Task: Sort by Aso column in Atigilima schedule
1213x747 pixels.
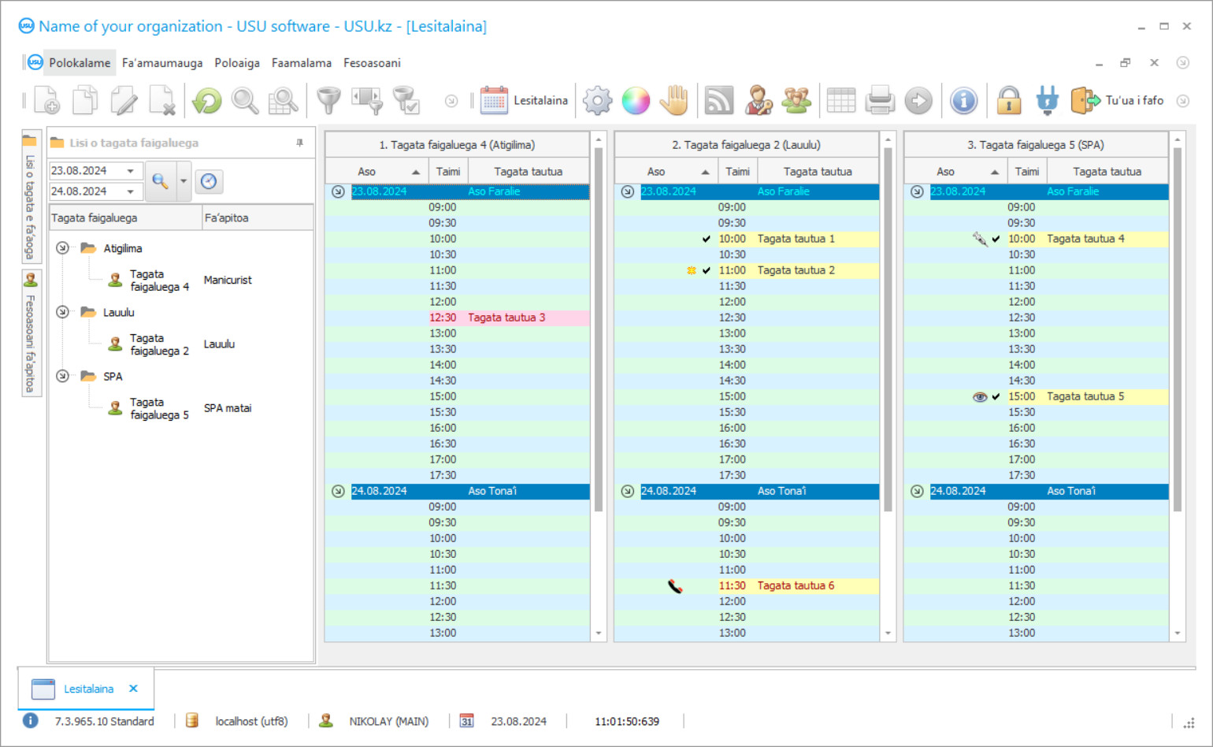Action: [x=377, y=171]
